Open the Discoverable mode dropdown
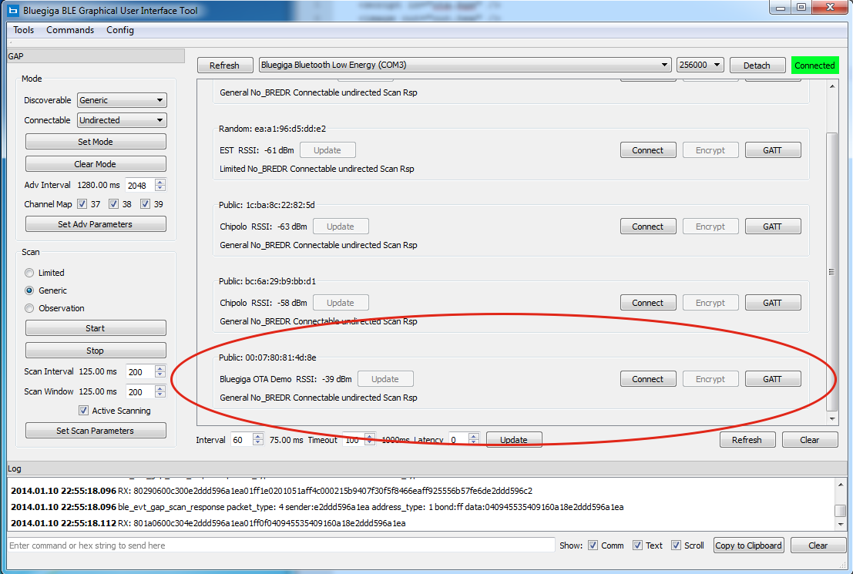The width and height of the screenshot is (853, 574). tap(122, 100)
